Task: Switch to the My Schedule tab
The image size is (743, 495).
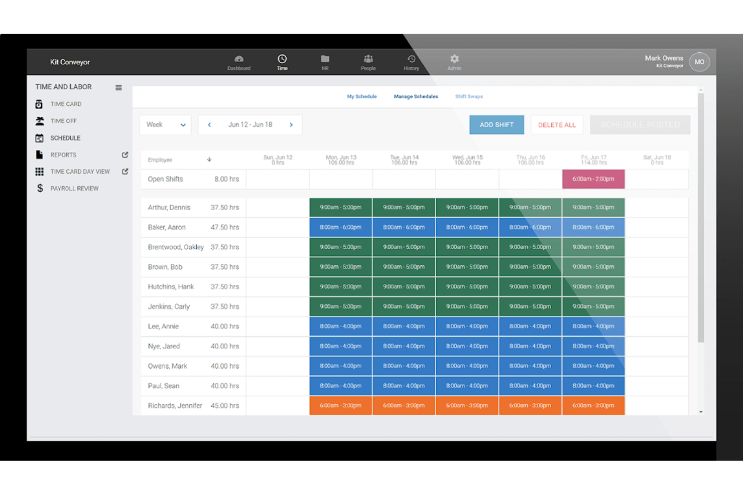Action: point(361,96)
